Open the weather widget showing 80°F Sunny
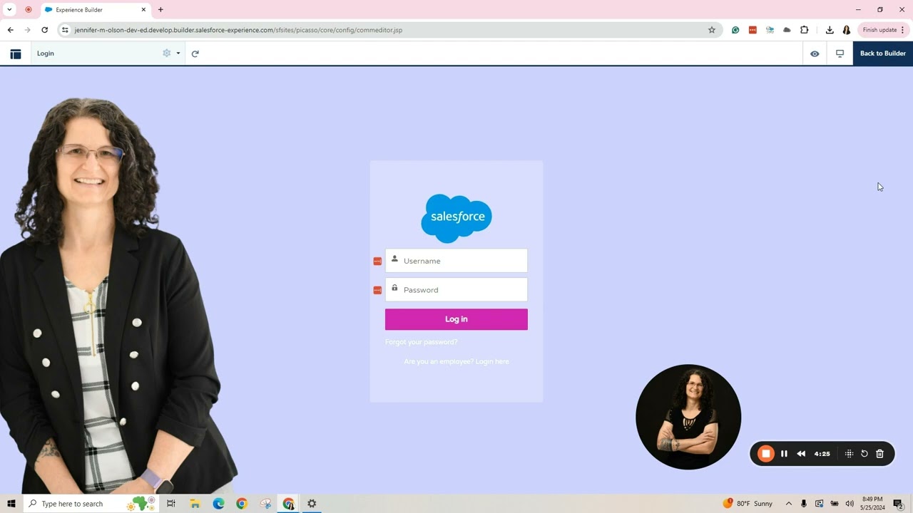 pyautogui.click(x=748, y=504)
